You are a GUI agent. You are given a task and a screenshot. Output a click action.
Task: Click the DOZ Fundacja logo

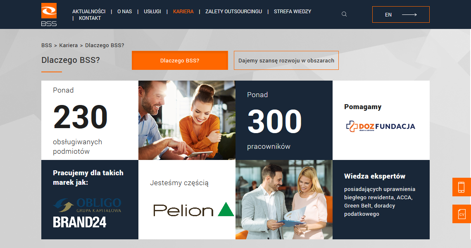tap(381, 126)
